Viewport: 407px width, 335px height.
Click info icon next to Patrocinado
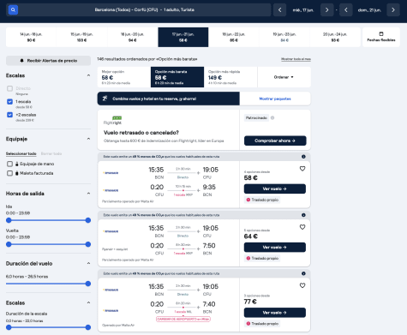tap(272, 117)
